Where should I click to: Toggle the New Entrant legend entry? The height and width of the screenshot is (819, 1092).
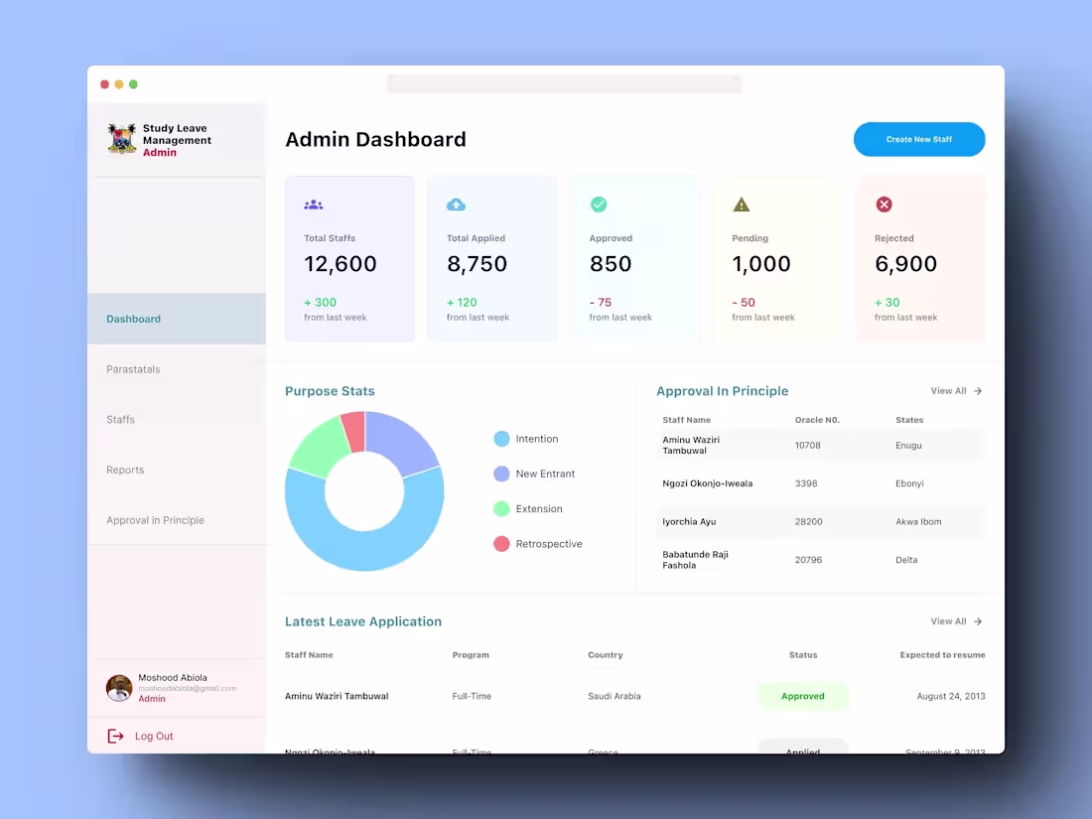(x=534, y=474)
